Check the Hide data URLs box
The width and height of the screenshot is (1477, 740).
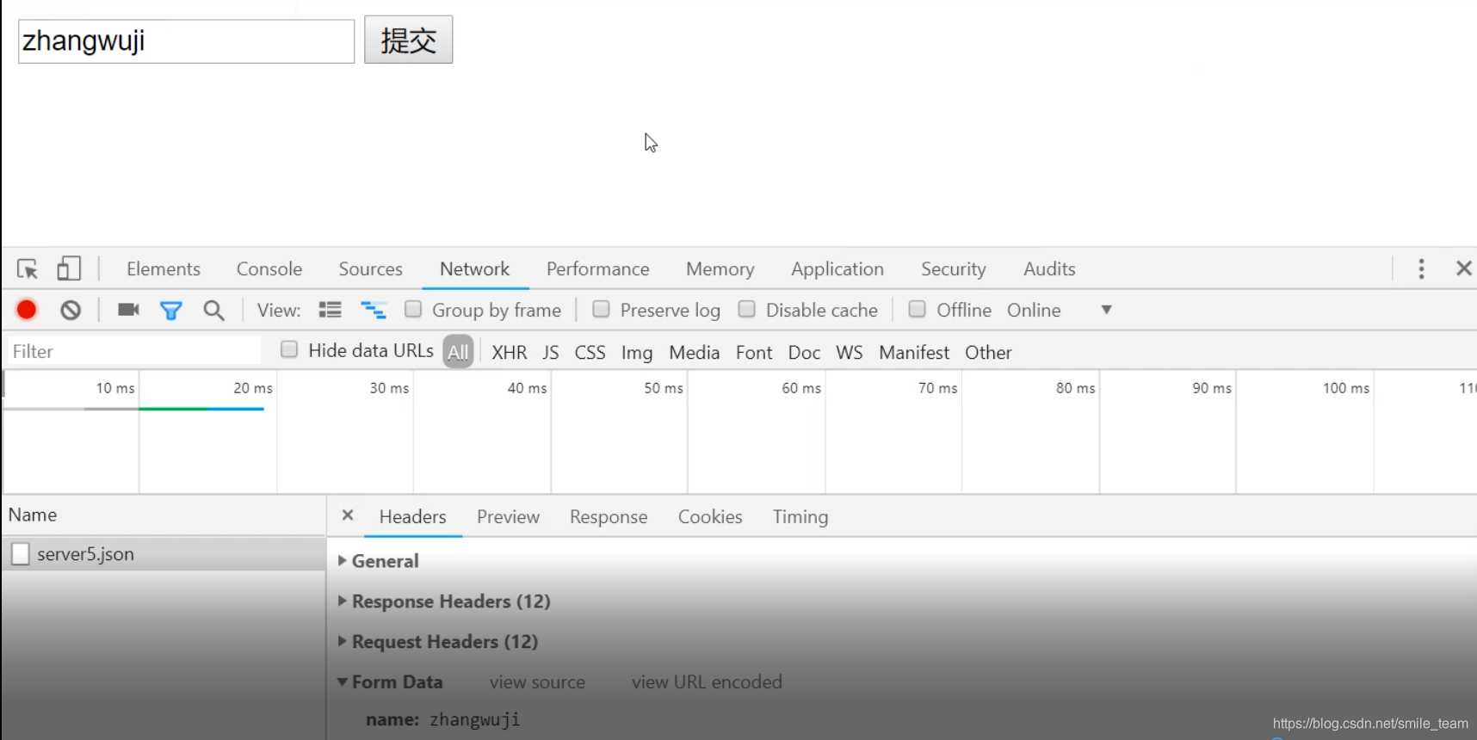(289, 349)
